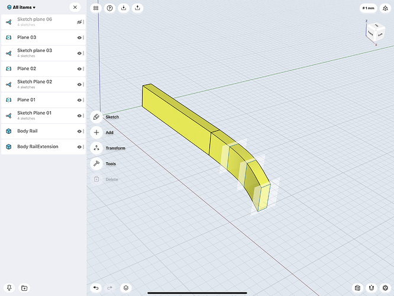Select the Sketch plane 06 item
This screenshot has height=296, width=394.
click(x=43, y=22)
